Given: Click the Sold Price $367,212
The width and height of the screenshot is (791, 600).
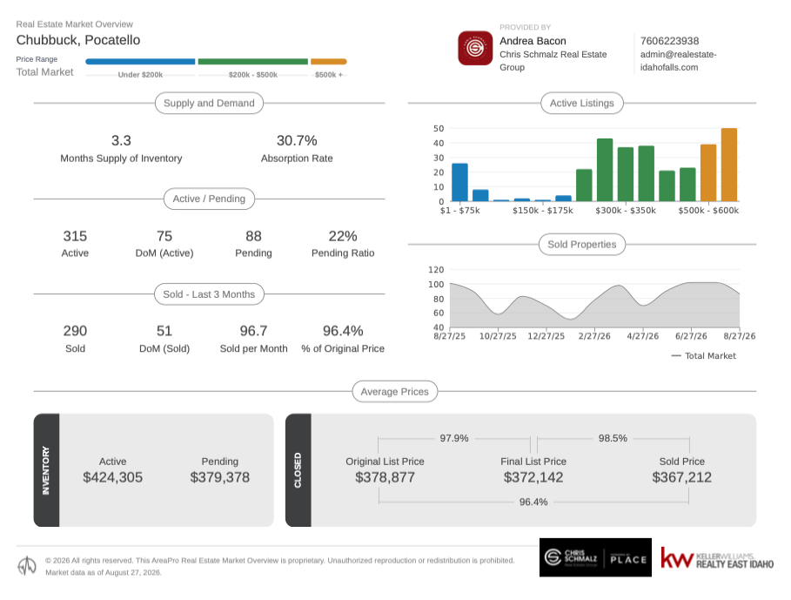Looking at the screenshot, I should [x=682, y=477].
